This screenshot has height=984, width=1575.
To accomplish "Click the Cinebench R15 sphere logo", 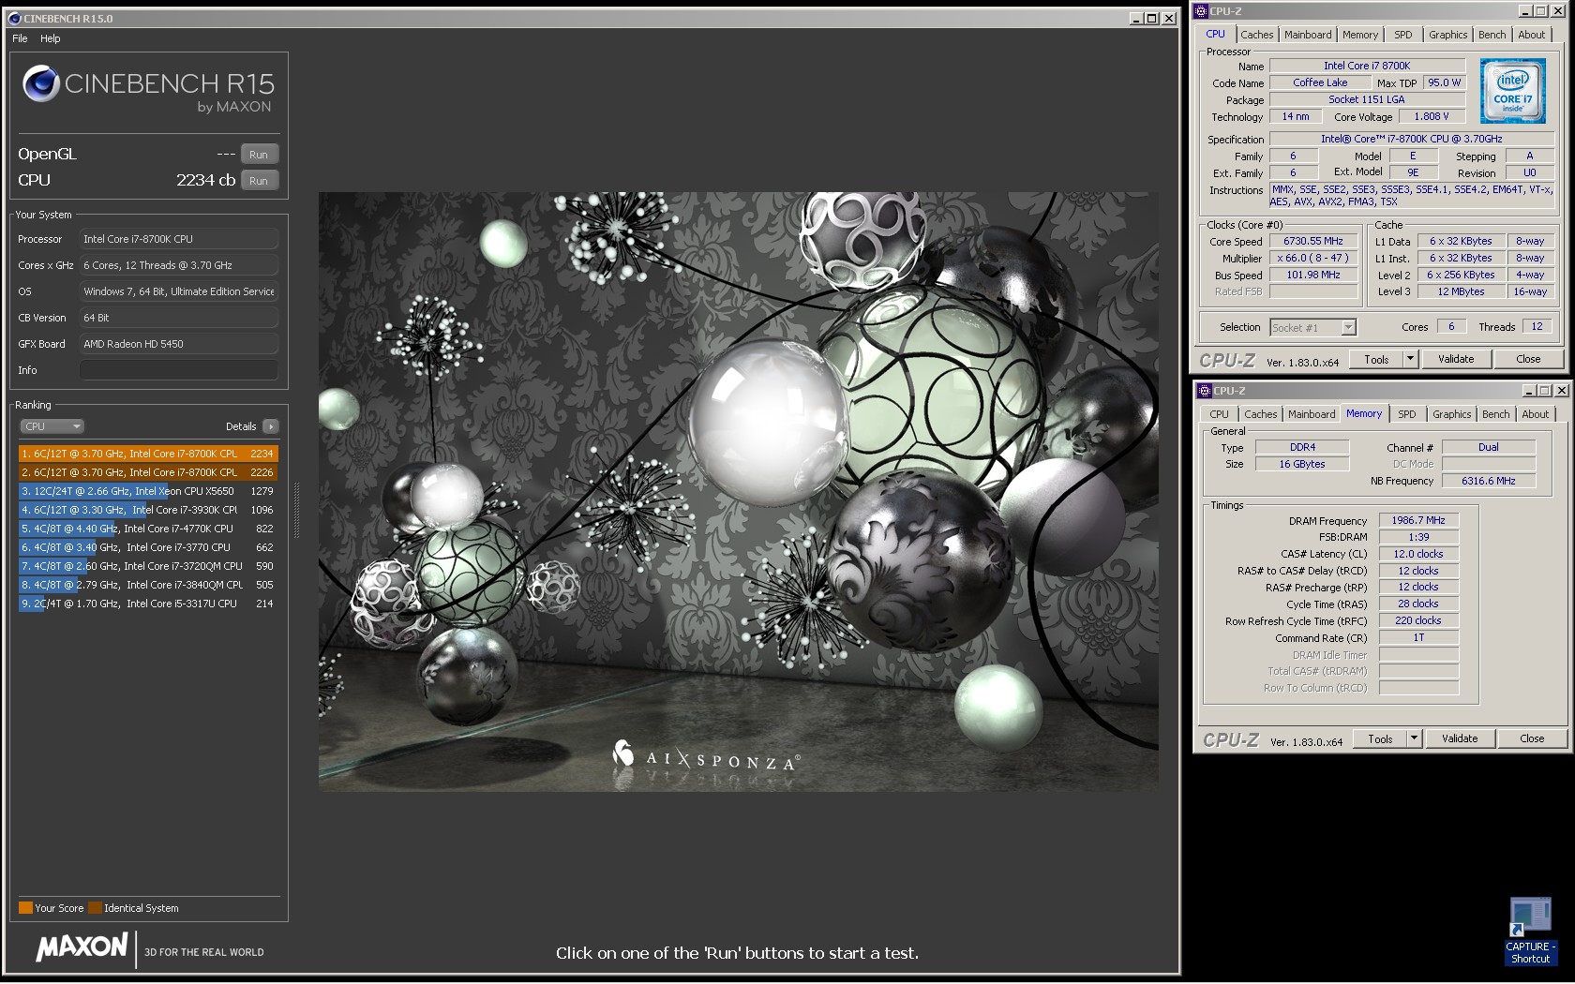I will tap(41, 83).
